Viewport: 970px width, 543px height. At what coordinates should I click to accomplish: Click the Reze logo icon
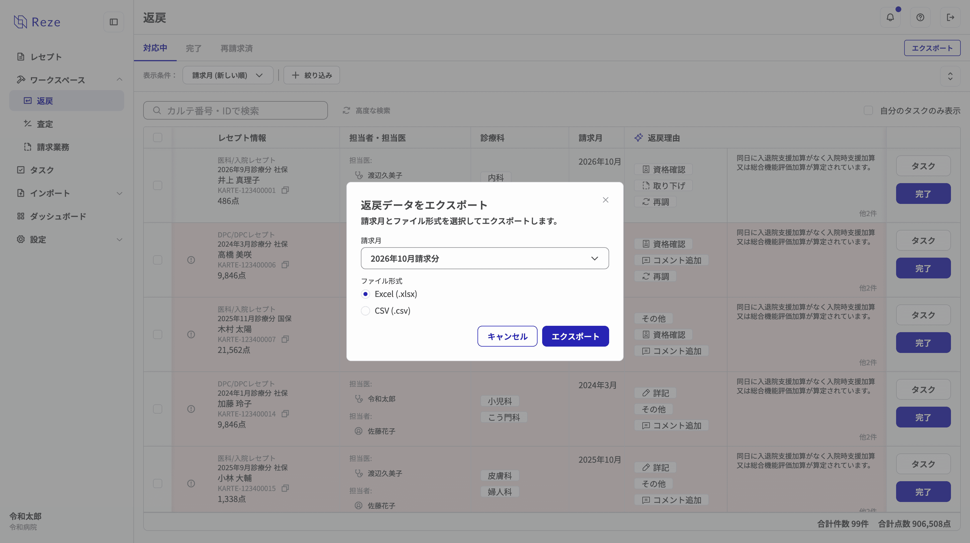(20, 22)
